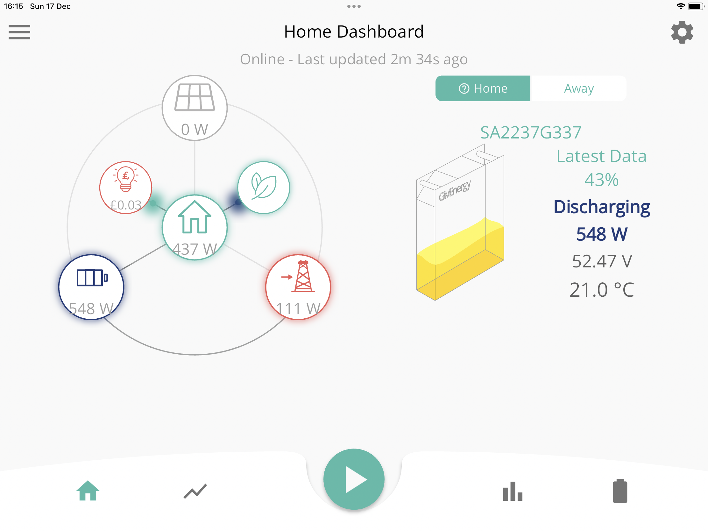Tap the three dots at top center
Viewport: 708px width, 531px height.
[x=354, y=6]
